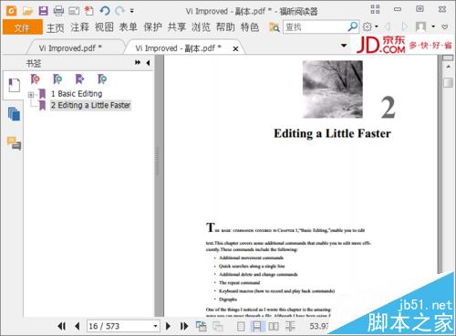
Task: Go to the last page
Action: 184,326
